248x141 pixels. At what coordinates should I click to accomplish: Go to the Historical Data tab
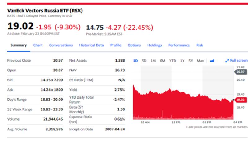click(x=91, y=45)
